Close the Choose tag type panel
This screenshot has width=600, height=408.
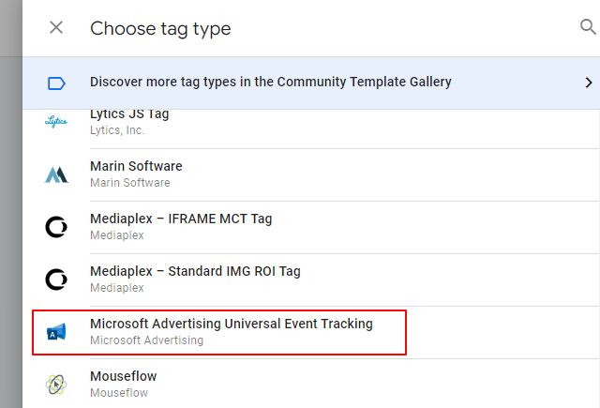coord(56,27)
